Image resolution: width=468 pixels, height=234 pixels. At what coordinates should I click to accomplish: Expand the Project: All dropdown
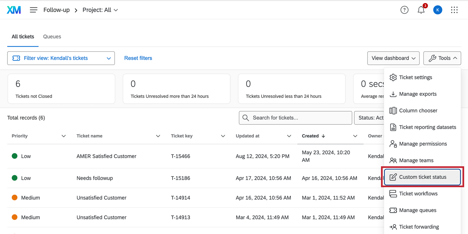pyautogui.click(x=100, y=10)
